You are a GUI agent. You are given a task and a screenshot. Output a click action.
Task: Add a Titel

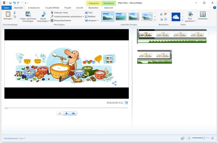[x=89, y=13]
